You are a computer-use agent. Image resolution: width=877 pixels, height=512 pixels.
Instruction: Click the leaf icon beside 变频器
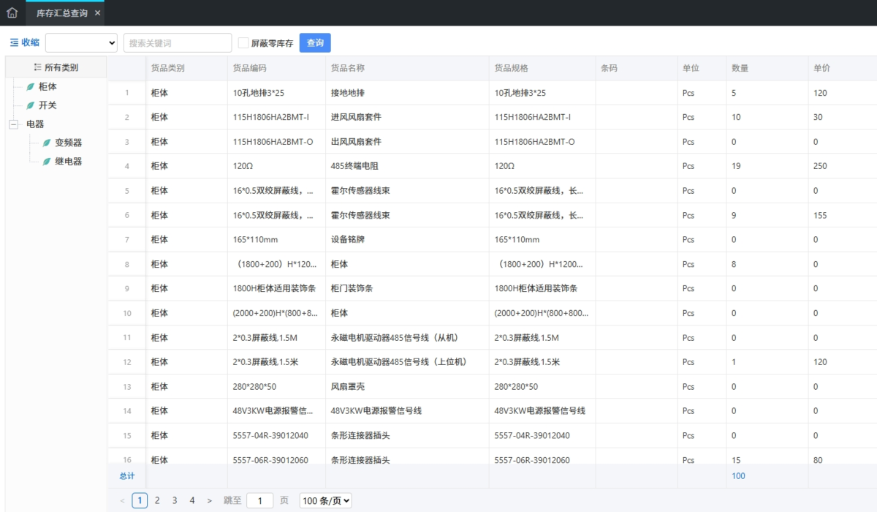click(47, 143)
